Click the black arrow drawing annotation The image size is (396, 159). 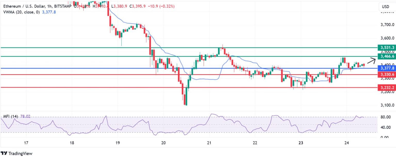[x=371, y=61]
